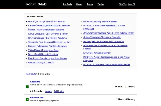Click 'Forum Dizini' breadcrumb text
161x106 pixels.
44,74
